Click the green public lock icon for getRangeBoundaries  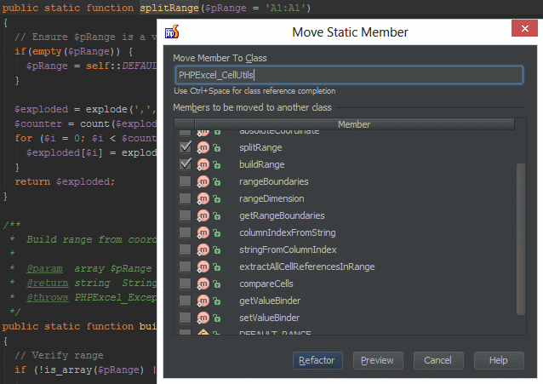click(x=217, y=216)
